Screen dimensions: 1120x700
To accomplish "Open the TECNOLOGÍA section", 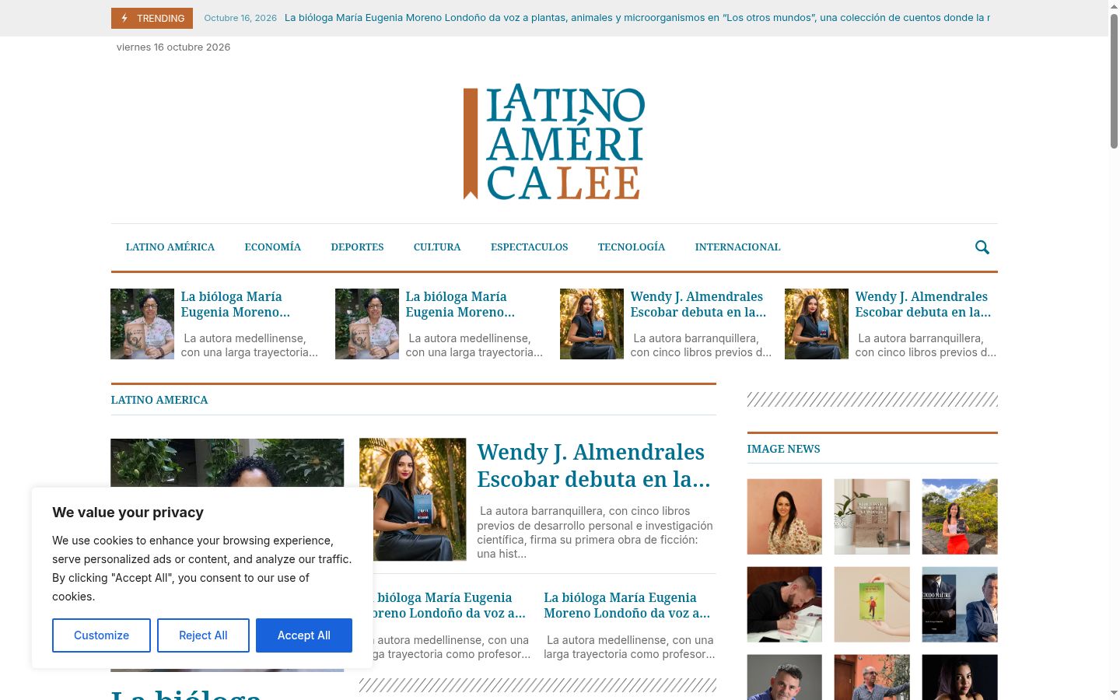I will 632,247.
